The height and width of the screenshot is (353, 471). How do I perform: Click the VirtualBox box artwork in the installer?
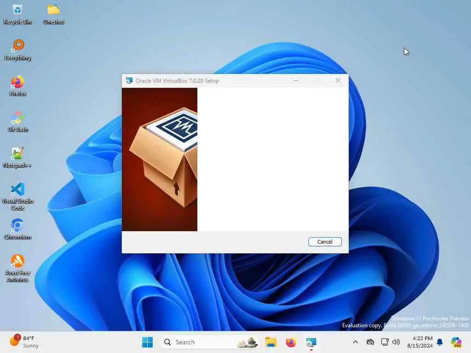160,159
